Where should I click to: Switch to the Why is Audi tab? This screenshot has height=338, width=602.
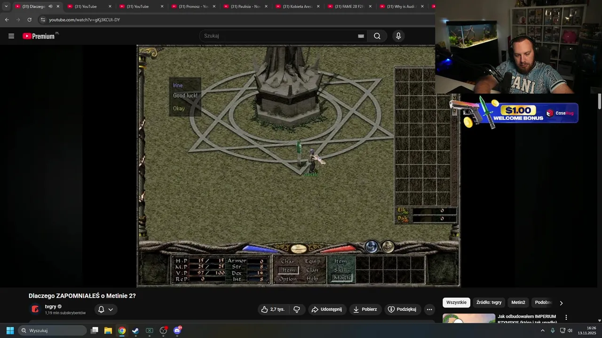click(402, 7)
